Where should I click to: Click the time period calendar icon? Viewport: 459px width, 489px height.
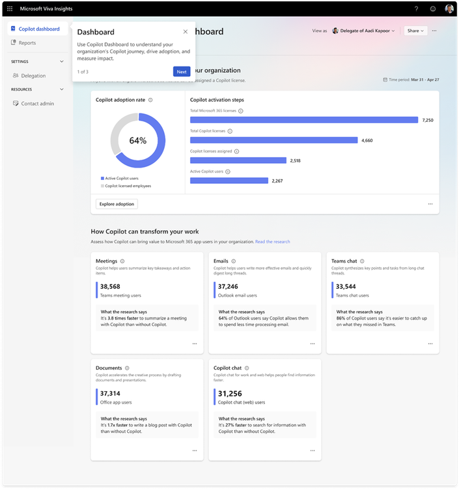pos(385,80)
